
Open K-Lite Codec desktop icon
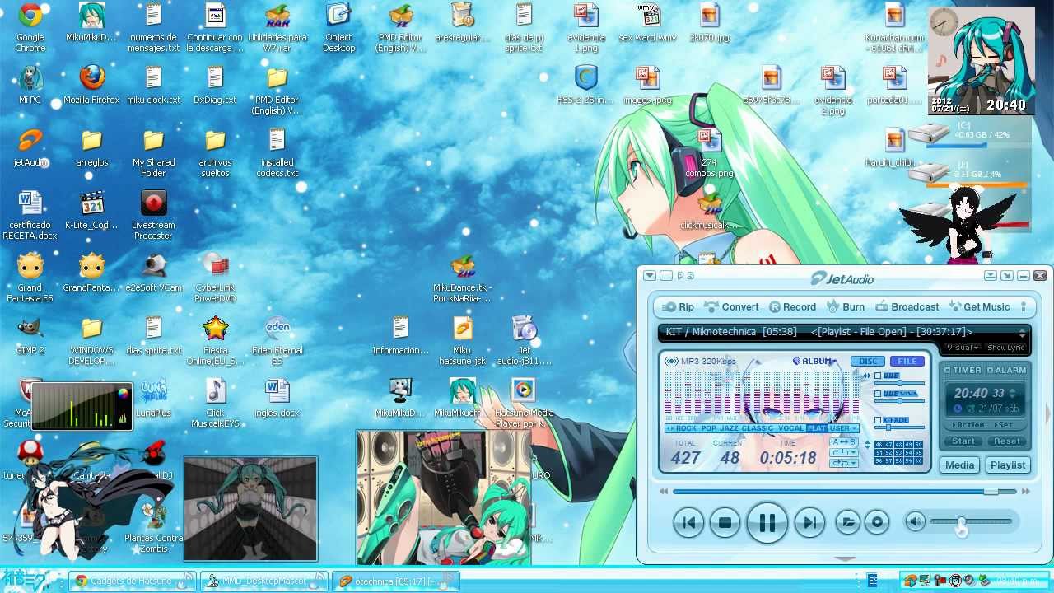(x=92, y=210)
